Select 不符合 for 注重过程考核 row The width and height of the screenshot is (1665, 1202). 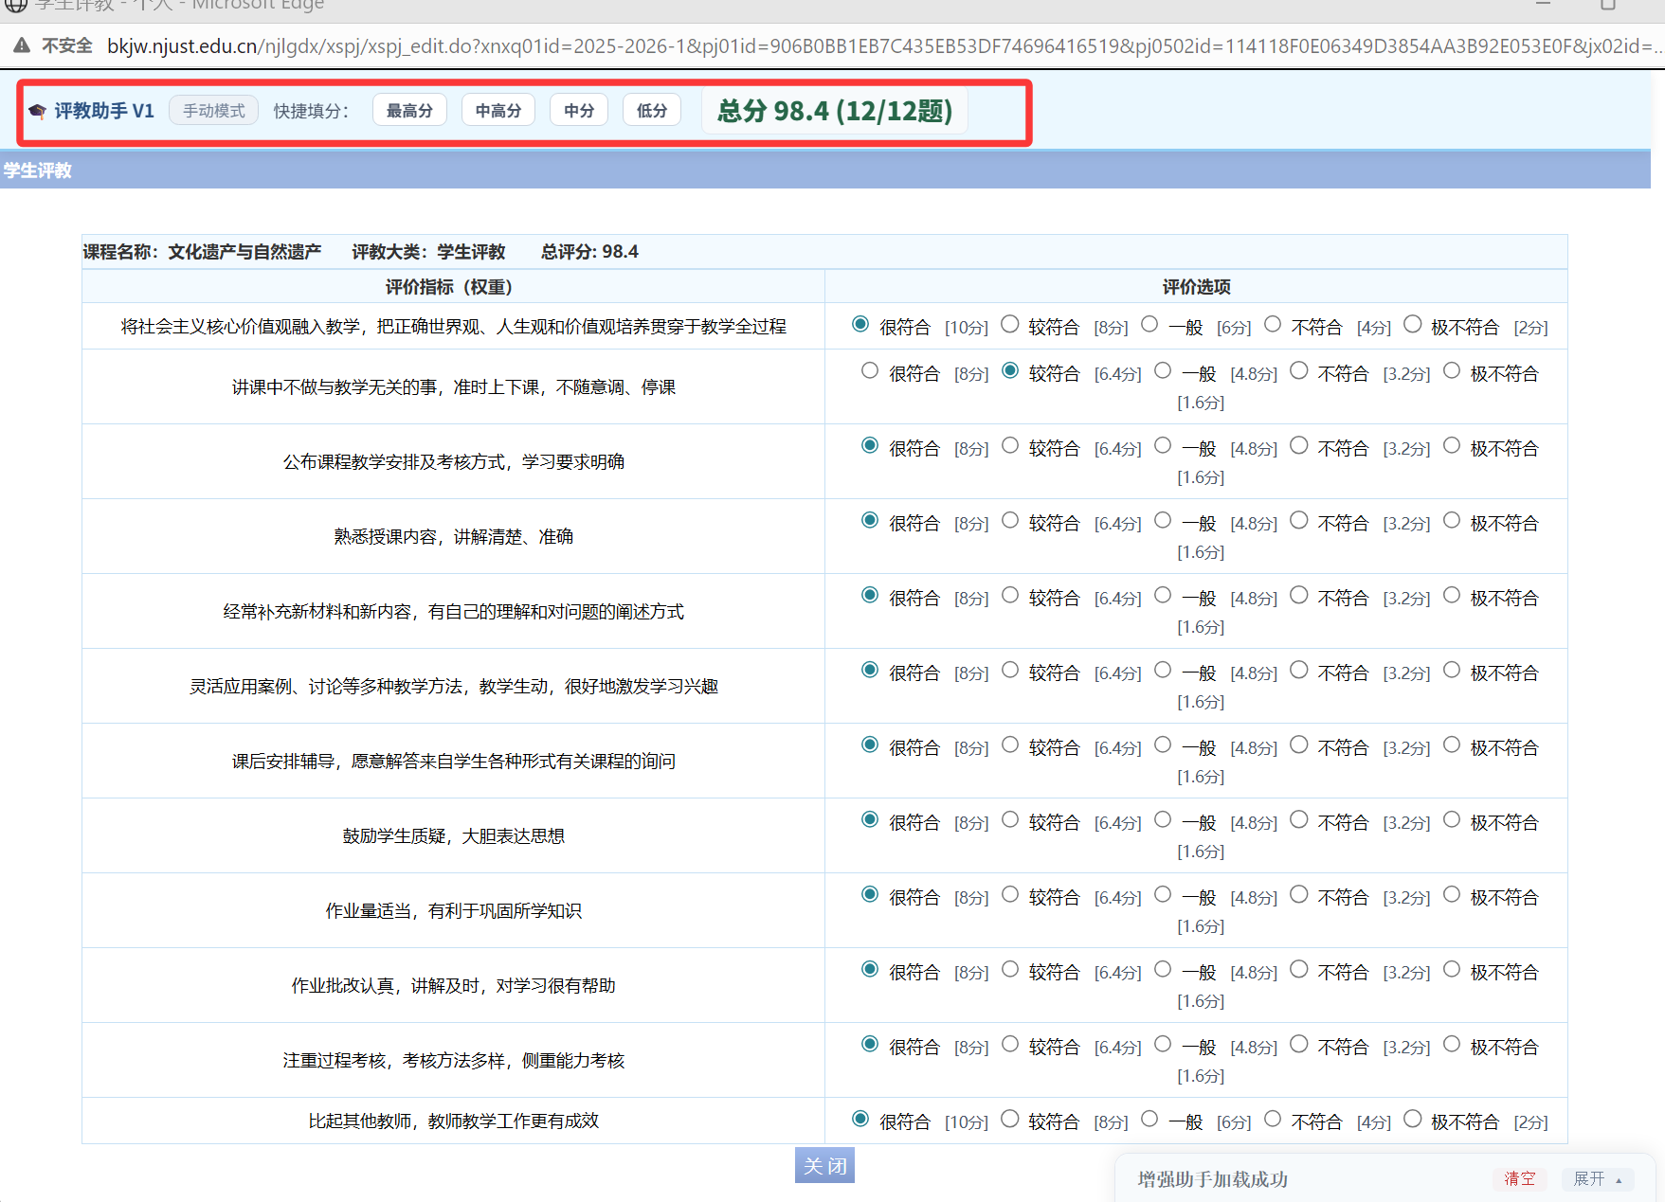tap(1299, 1044)
